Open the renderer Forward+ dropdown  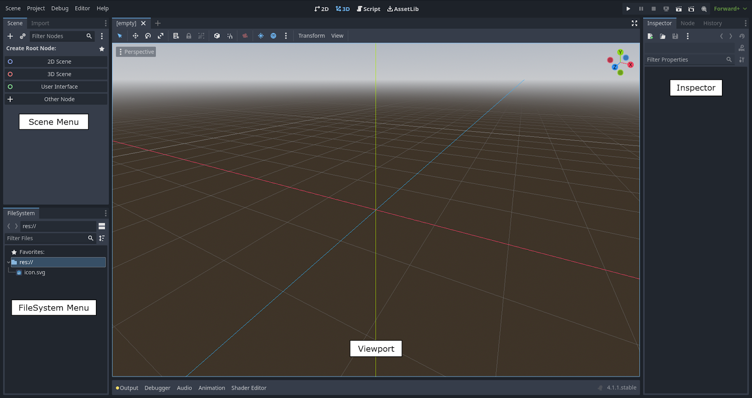click(x=730, y=9)
